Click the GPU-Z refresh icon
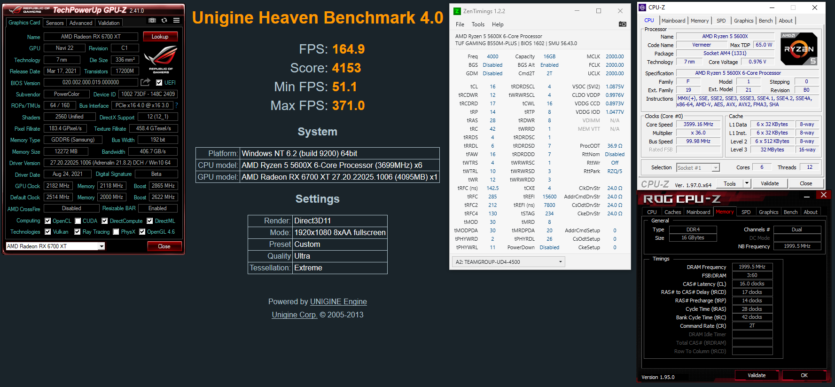This screenshot has height=387, width=835. 164,20
